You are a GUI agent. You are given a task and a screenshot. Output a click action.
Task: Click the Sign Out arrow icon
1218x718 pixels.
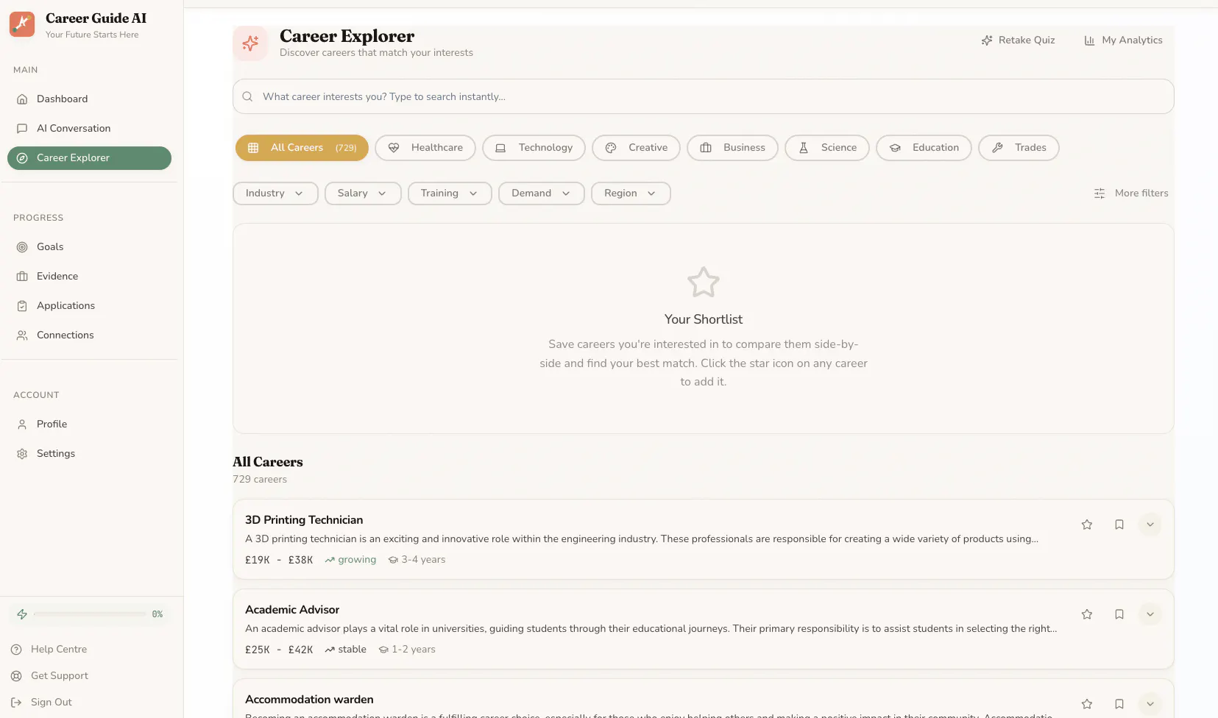16,703
